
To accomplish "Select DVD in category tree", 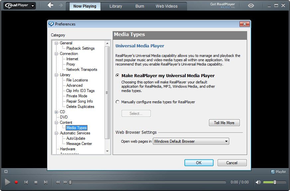I will click(64, 117).
